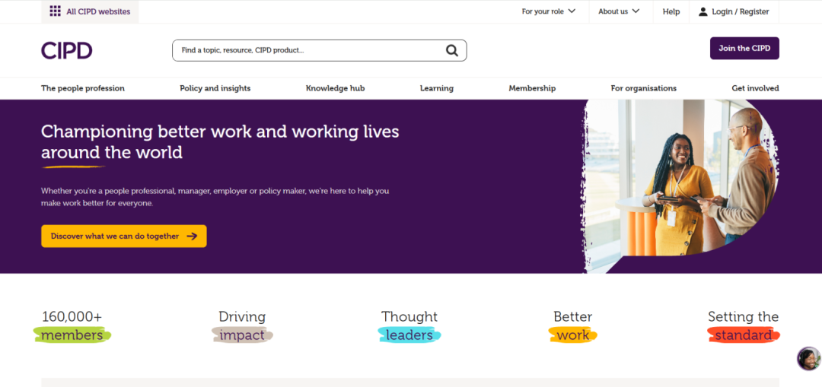Click the user profile icon beside Login

[703, 11]
